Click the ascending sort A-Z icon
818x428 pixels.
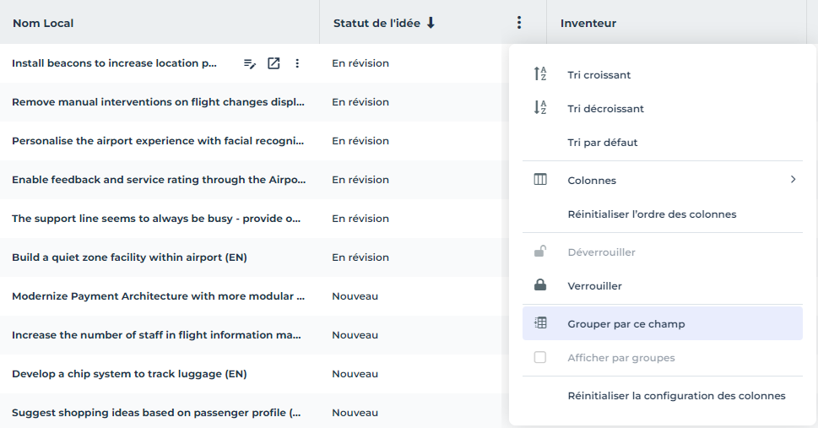click(x=540, y=74)
